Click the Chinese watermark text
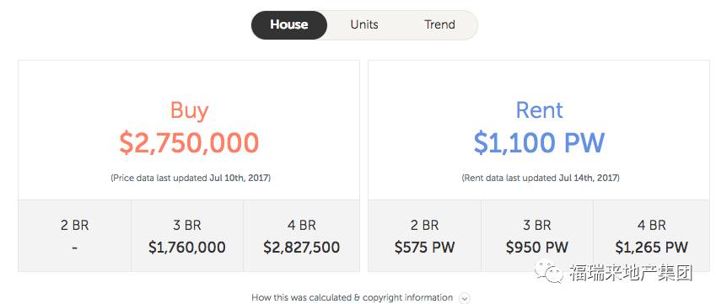 pyautogui.click(x=631, y=273)
